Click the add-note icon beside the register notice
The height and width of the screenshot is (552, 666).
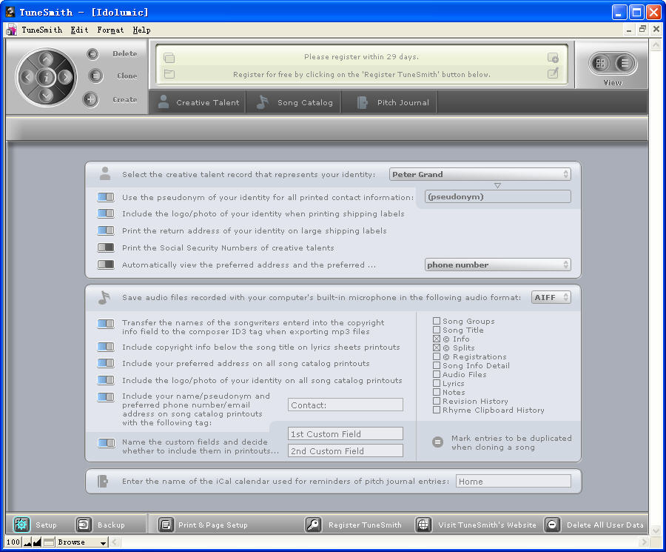click(x=553, y=57)
